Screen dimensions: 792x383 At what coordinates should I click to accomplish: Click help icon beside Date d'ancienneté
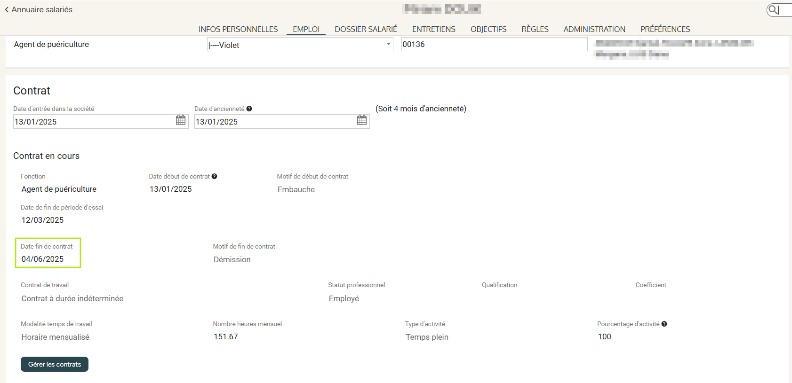pyautogui.click(x=249, y=109)
